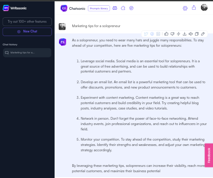Open the Discord icon link
This screenshot has height=178, width=213.
tap(115, 8)
